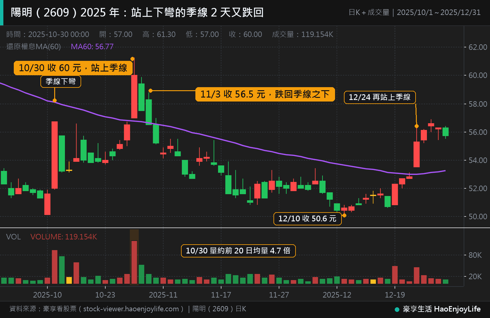The image size is (490, 318).
Task: Click the 高：61.30 high price text
Action: click(159, 34)
